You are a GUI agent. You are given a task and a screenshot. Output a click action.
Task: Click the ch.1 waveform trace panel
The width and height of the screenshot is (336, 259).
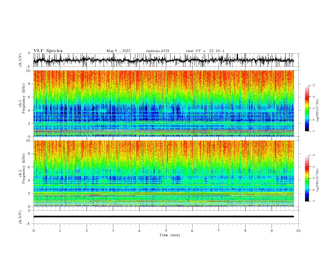pyautogui.click(x=166, y=60)
